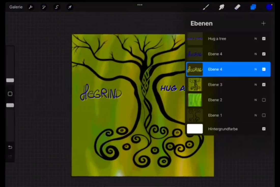280x187 pixels.
Task: Expand blend mode N on Ebene 2
Action: (256, 100)
